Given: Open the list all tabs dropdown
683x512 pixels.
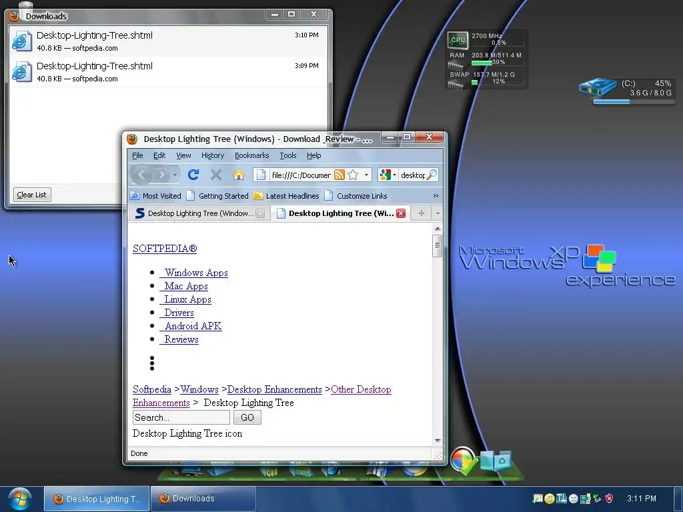Looking at the screenshot, I should point(438,213).
